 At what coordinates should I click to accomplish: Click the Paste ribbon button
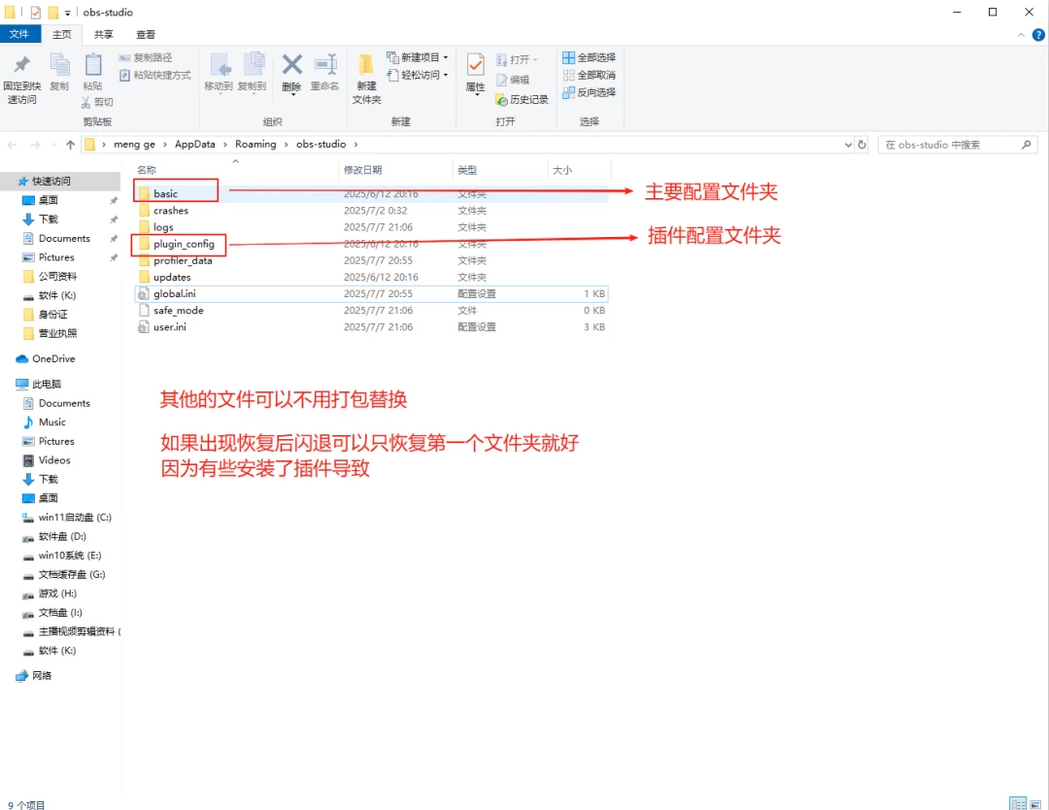tap(93, 72)
